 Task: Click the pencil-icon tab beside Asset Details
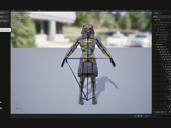(169, 112)
